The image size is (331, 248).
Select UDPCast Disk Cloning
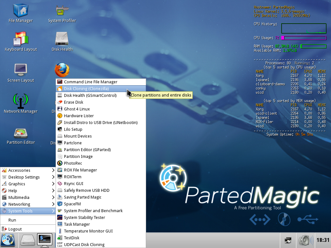pos(101,245)
